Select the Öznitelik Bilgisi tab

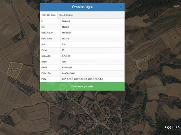49,15
